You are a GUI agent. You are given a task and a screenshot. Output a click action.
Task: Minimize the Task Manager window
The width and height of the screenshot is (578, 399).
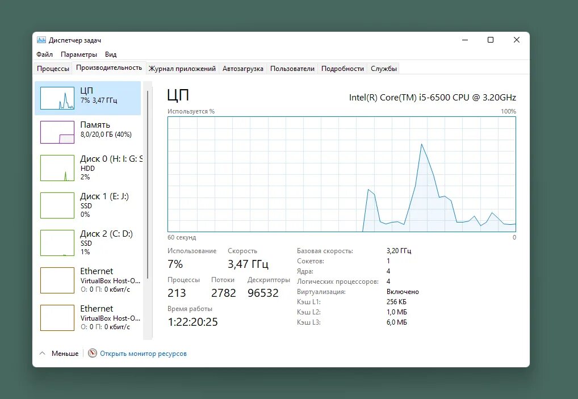click(465, 40)
